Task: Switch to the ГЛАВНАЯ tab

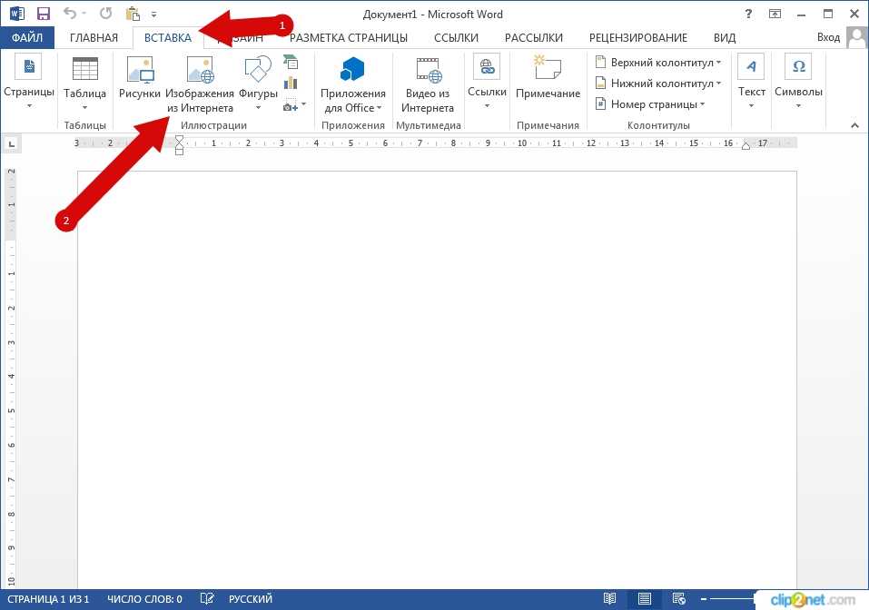Action: click(94, 38)
